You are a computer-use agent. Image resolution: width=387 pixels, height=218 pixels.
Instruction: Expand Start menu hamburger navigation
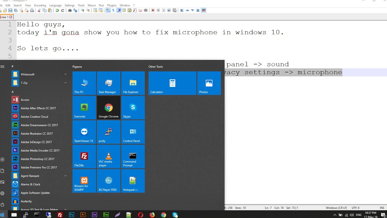point(2,66)
